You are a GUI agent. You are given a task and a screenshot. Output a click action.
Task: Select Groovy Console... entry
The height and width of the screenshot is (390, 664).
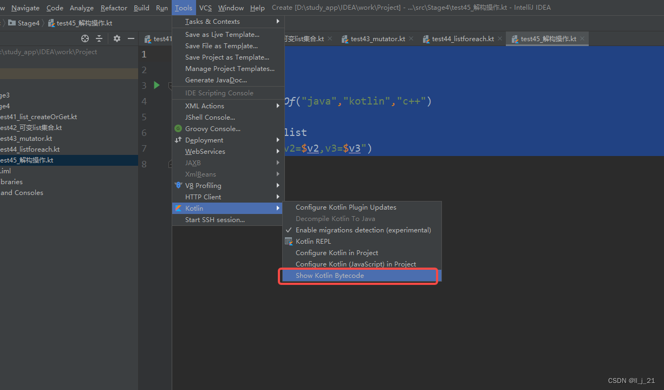point(228,129)
